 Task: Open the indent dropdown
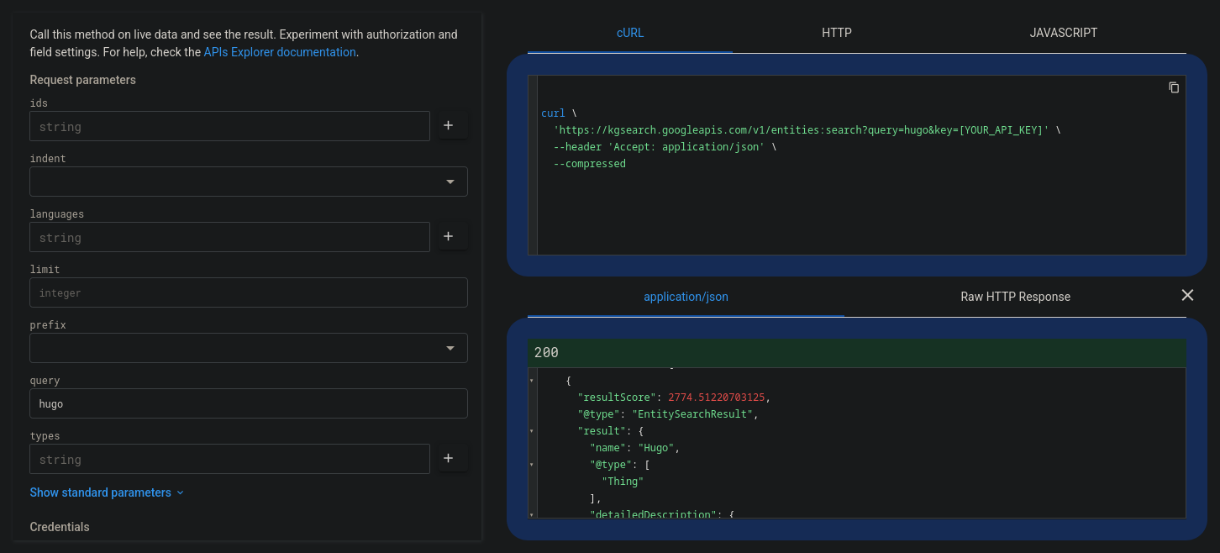coord(249,182)
